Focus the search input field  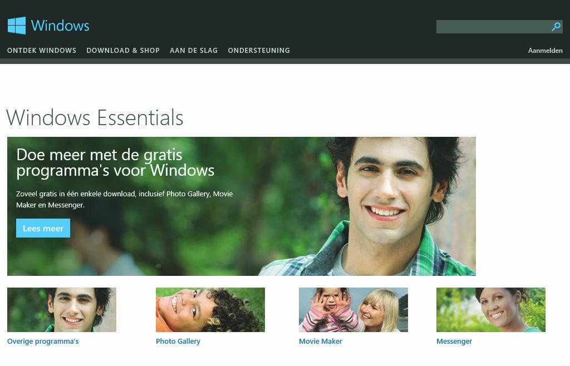(493, 27)
